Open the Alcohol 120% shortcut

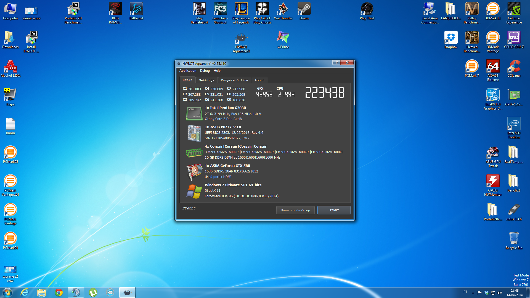(10, 68)
